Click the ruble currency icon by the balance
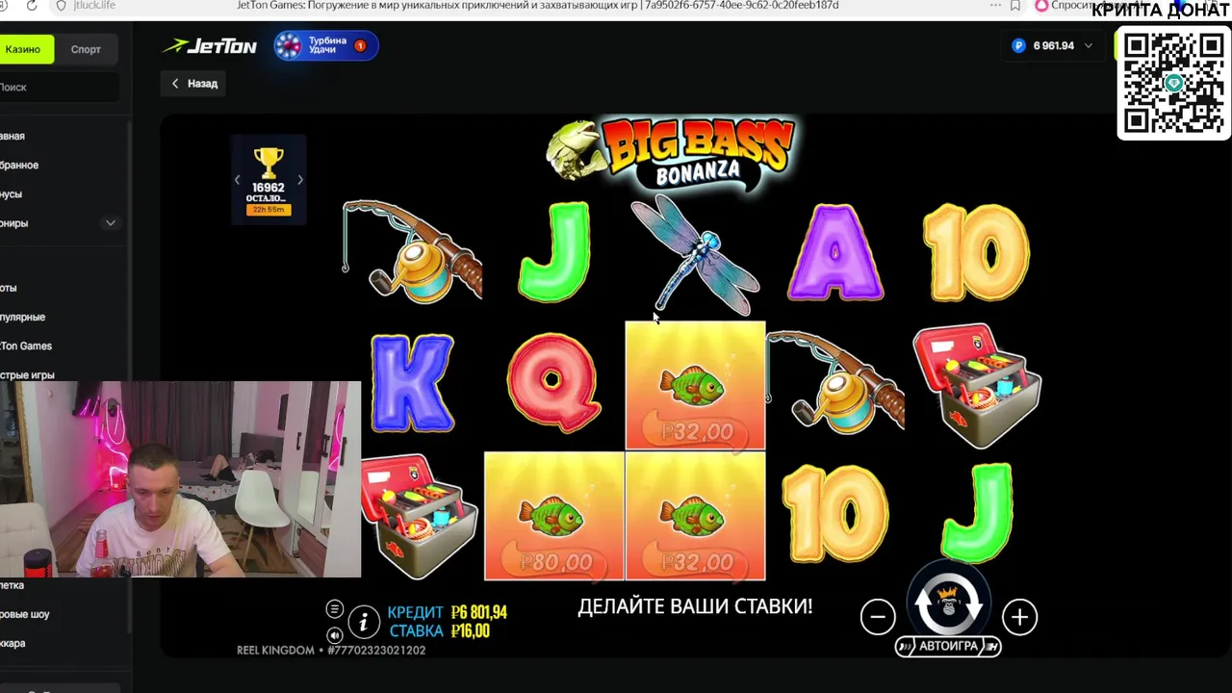Screen dimensions: 1232x693 [1018, 45]
